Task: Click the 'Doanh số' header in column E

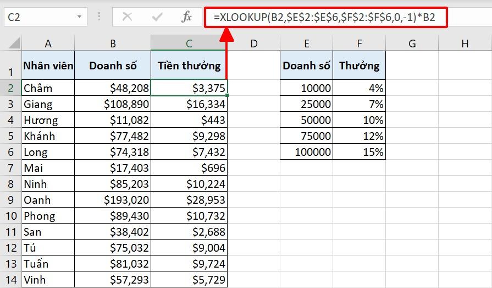Action: click(x=306, y=65)
